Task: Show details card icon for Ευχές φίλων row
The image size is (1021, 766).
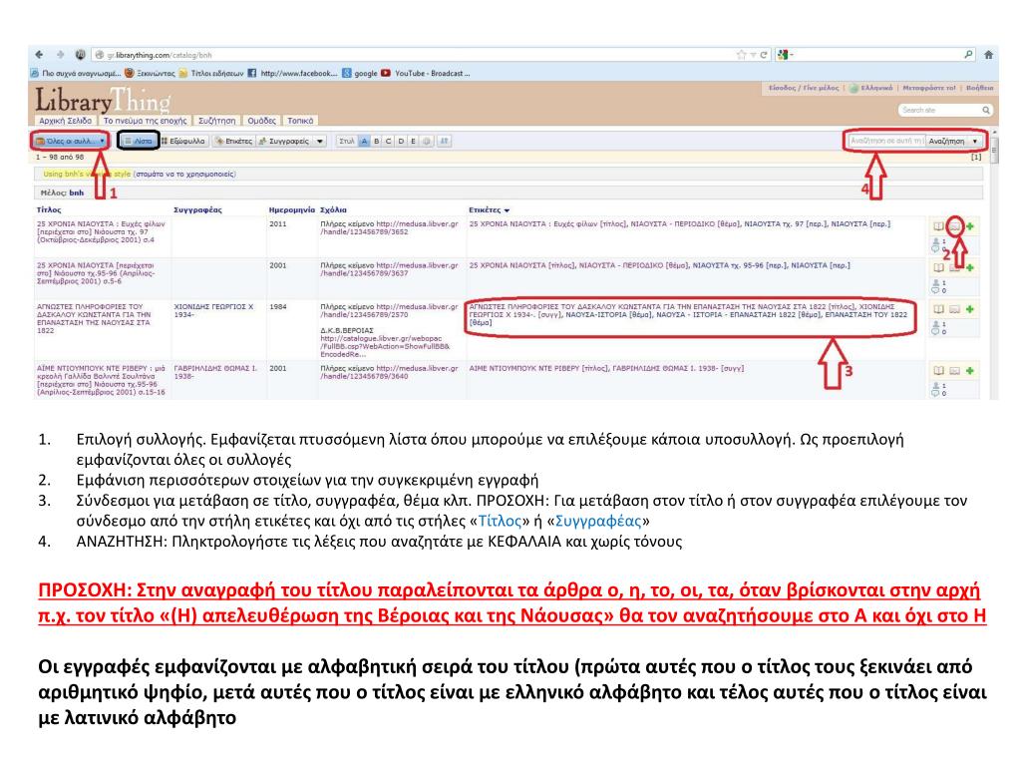Action: pyautogui.click(x=954, y=226)
